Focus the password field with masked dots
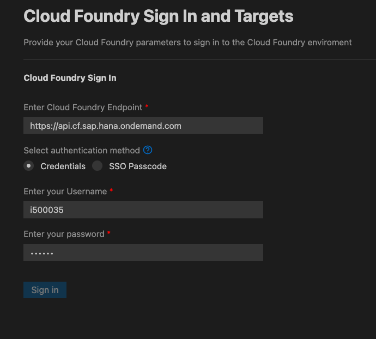The height and width of the screenshot is (339, 376). pos(143,253)
